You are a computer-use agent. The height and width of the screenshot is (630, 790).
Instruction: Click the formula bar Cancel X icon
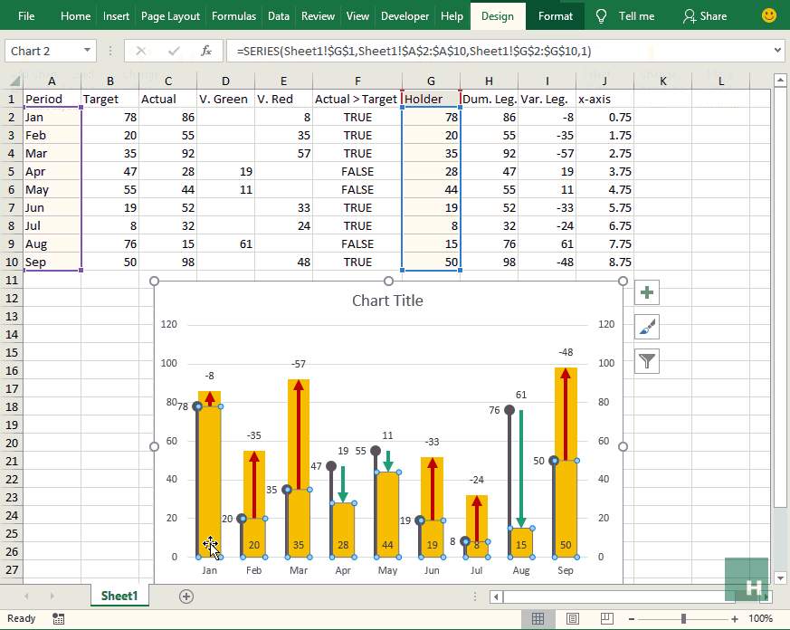141,51
